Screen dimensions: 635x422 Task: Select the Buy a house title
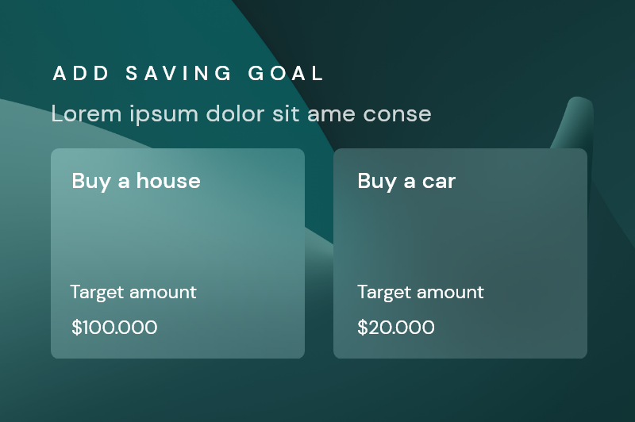tap(136, 181)
